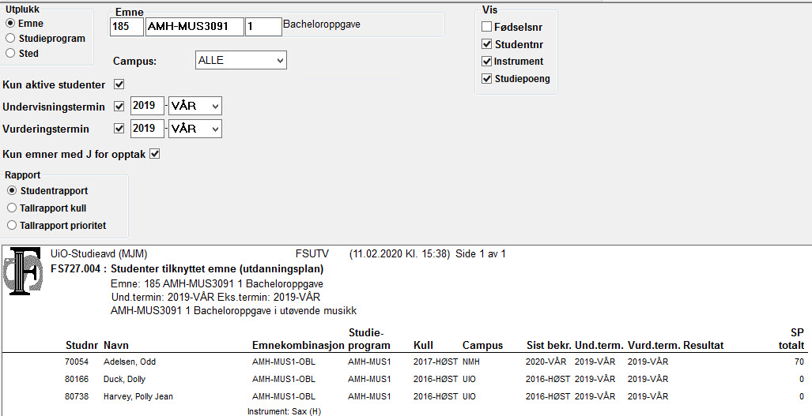
Task: Click the Bacheloroppgave label beside Emne fields
Action: [x=322, y=24]
